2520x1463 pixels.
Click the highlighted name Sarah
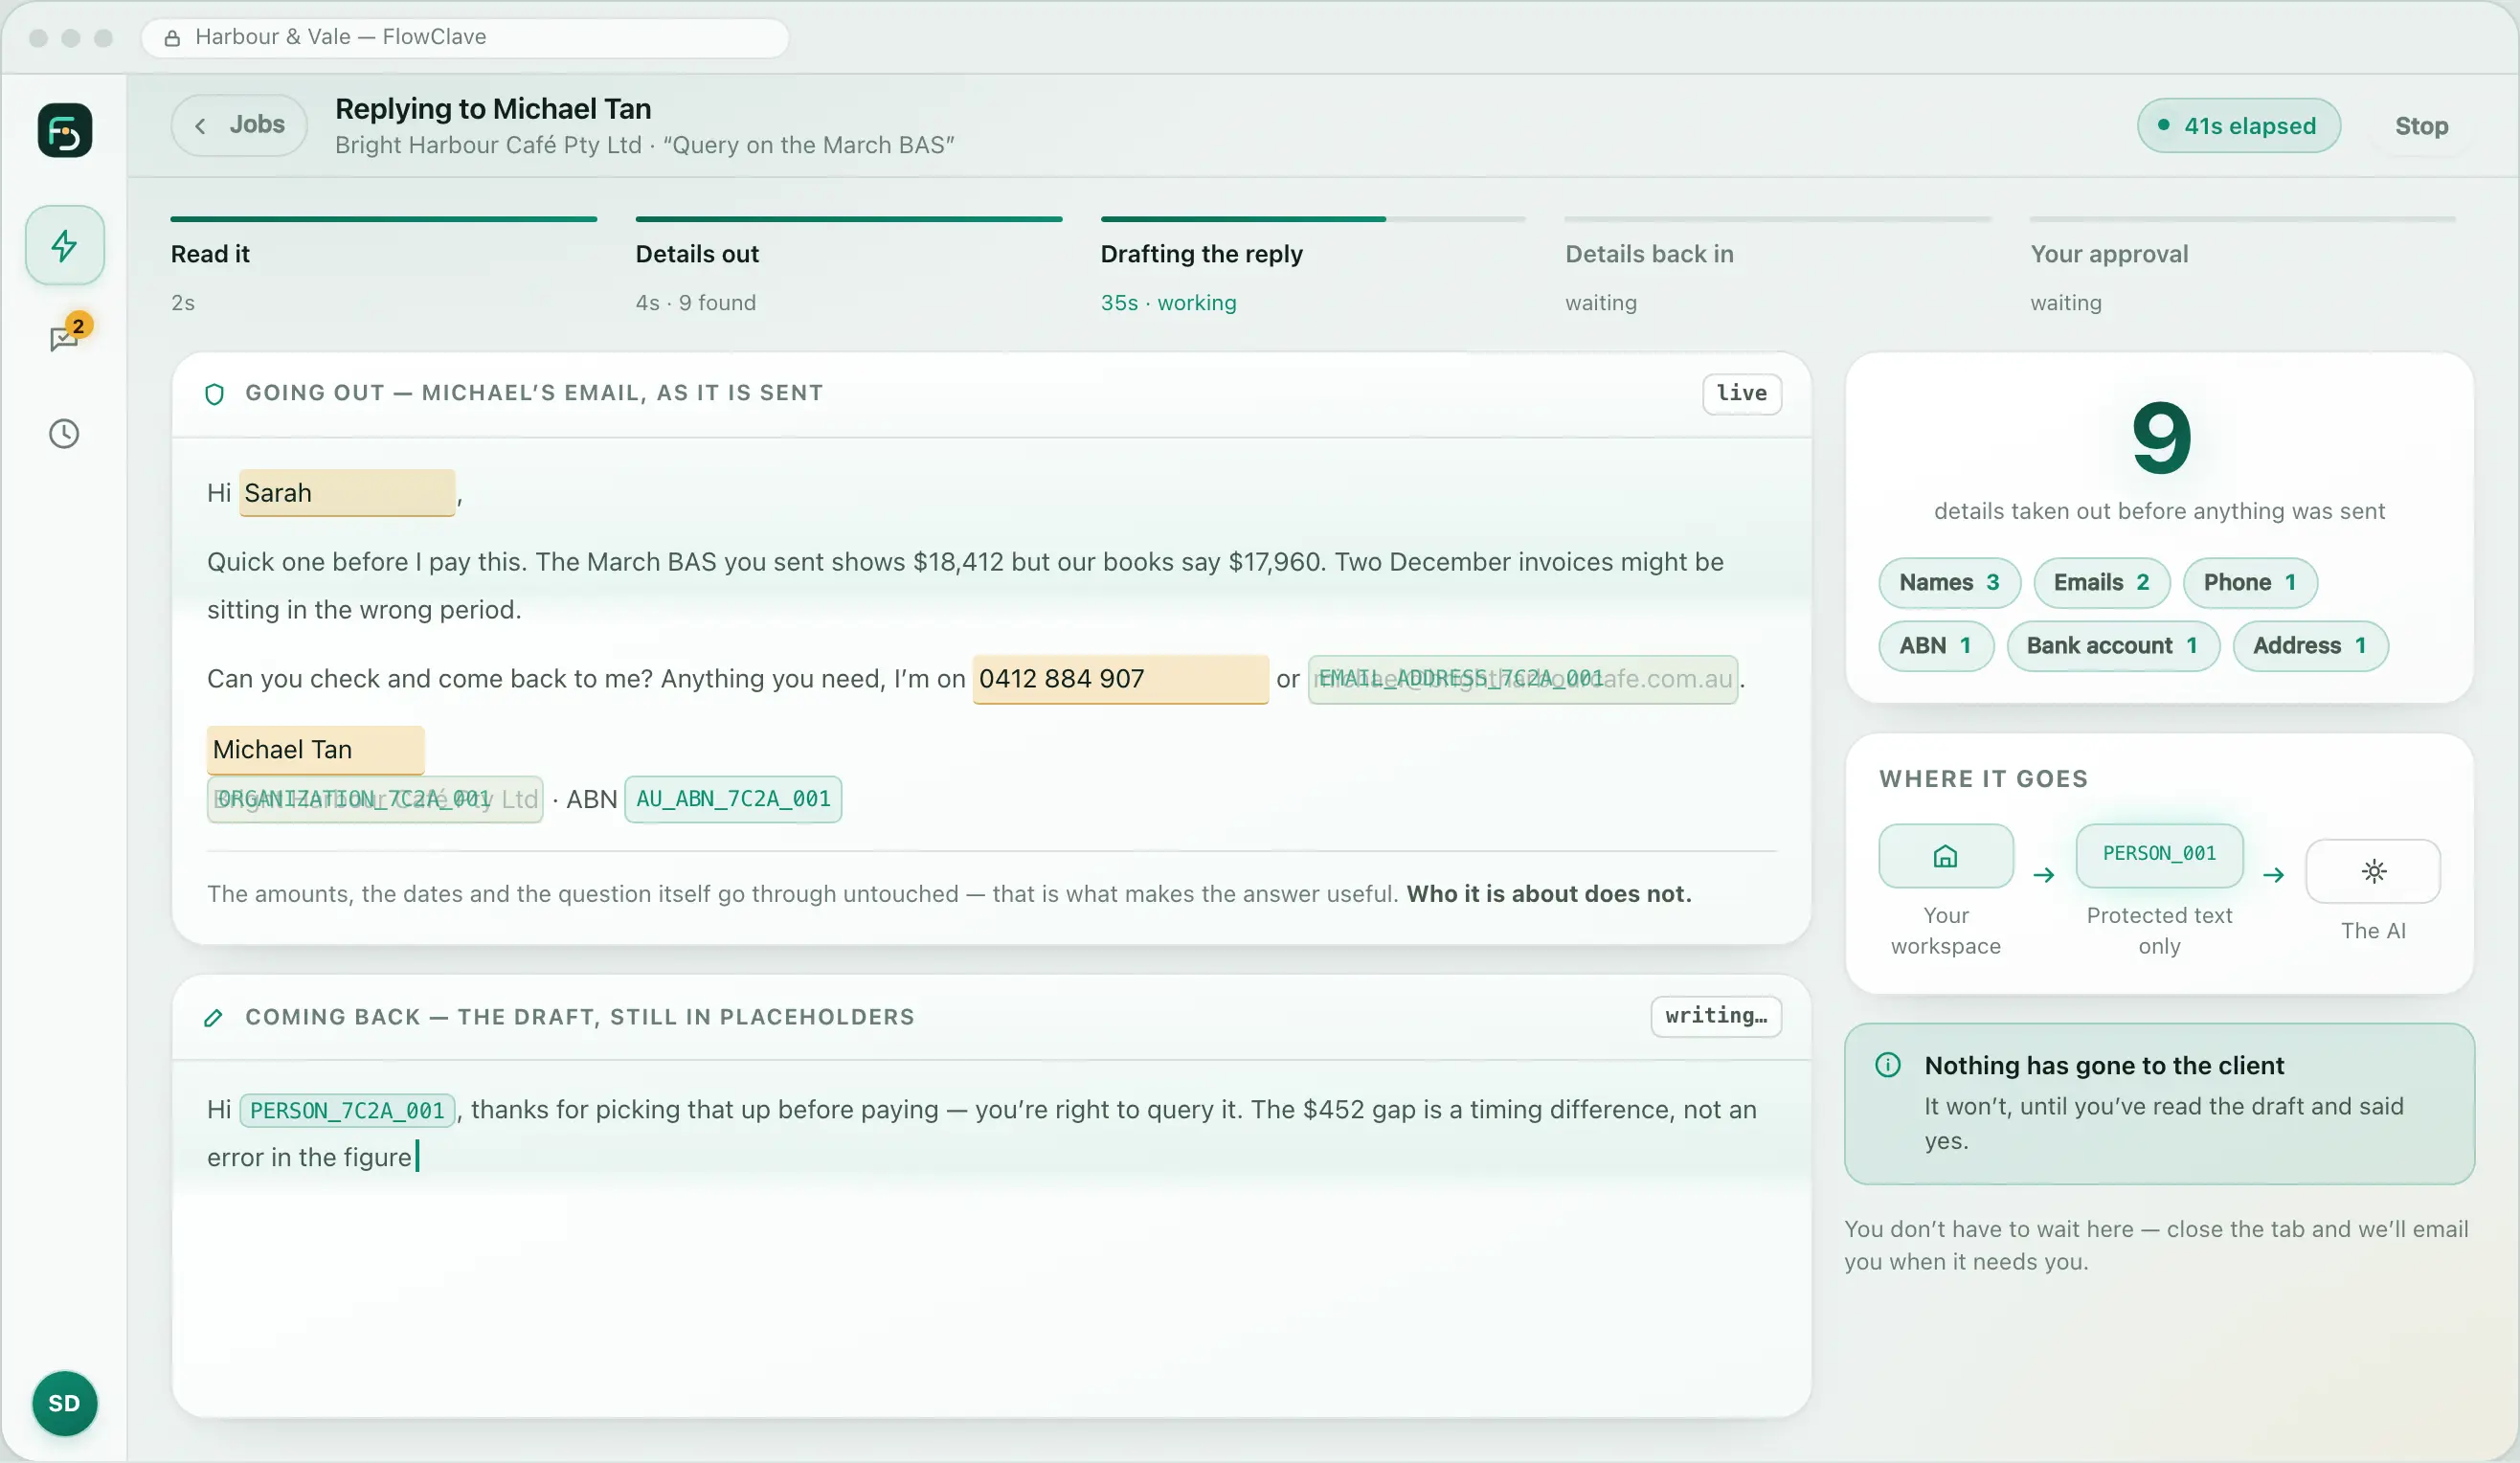click(x=347, y=493)
